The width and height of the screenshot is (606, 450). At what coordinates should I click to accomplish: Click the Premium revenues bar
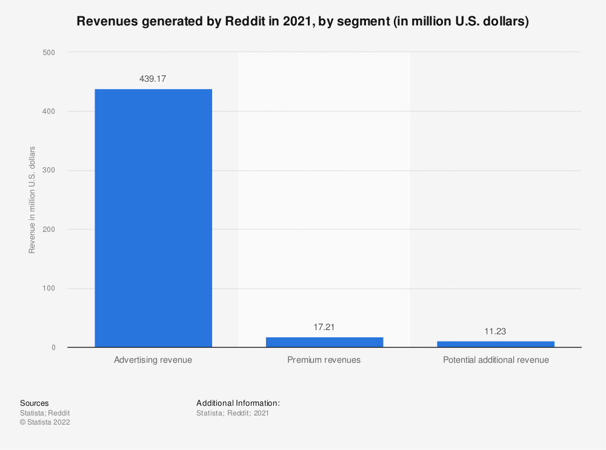(x=324, y=342)
